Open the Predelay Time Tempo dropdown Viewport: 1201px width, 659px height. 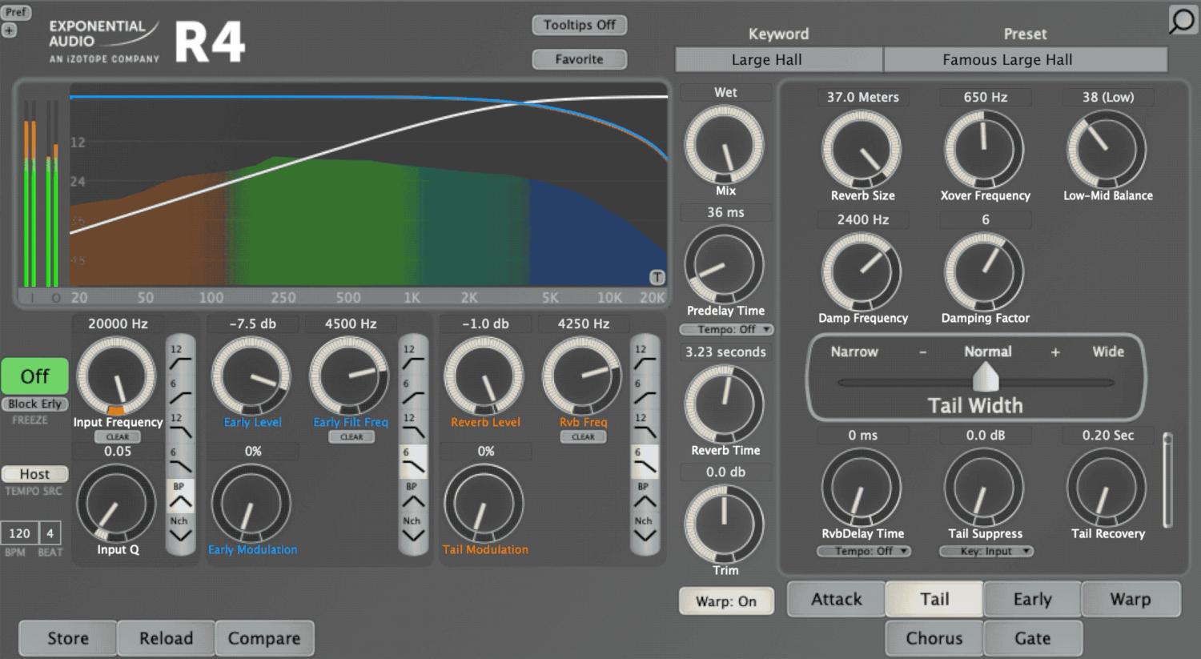(x=726, y=329)
